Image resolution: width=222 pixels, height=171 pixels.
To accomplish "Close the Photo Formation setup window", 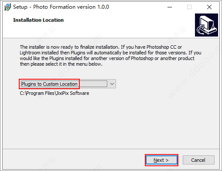I will [209, 7].
